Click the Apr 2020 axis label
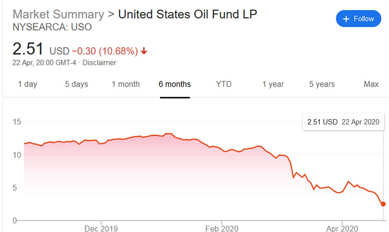The height and width of the screenshot is (232, 389). pos(342,228)
